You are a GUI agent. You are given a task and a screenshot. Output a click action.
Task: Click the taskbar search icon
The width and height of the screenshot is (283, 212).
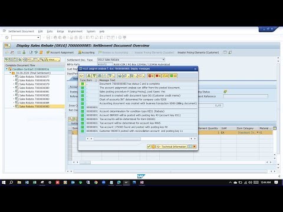[11, 183]
